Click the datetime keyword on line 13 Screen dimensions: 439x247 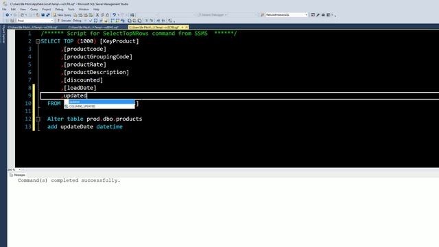click(110, 127)
